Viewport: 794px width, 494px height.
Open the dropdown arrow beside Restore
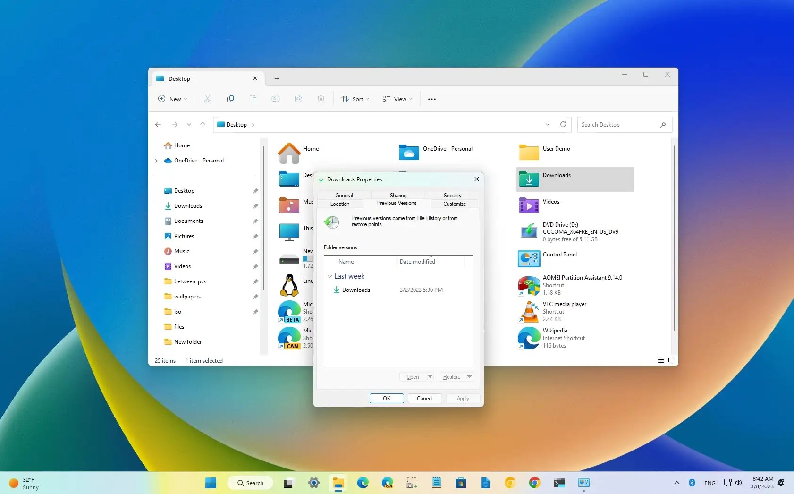point(468,376)
